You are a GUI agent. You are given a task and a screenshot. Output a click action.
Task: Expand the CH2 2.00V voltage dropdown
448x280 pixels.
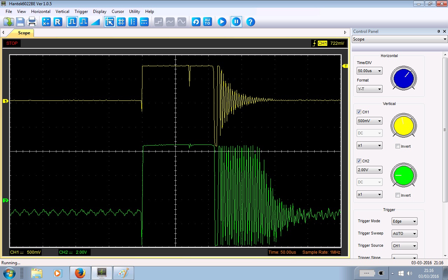pos(369,170)
